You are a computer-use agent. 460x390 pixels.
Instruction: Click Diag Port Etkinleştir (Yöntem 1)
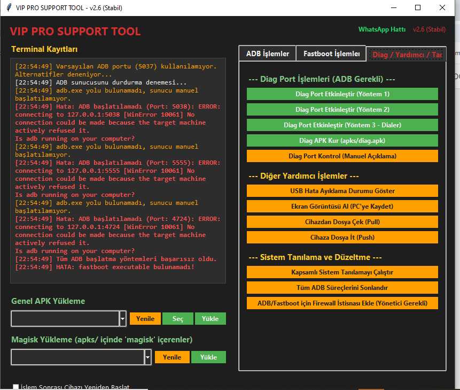click(342, 94)
